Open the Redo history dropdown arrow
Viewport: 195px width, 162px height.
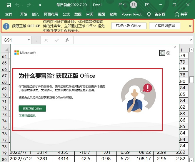(x=34, y=5)
